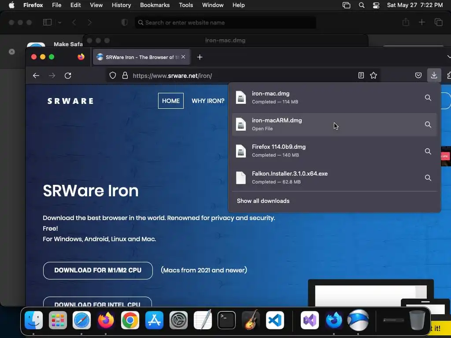Open Firefox View pinned icon
Screen dimensions: 451x338
pyautogui.click(x=81, y=57)
